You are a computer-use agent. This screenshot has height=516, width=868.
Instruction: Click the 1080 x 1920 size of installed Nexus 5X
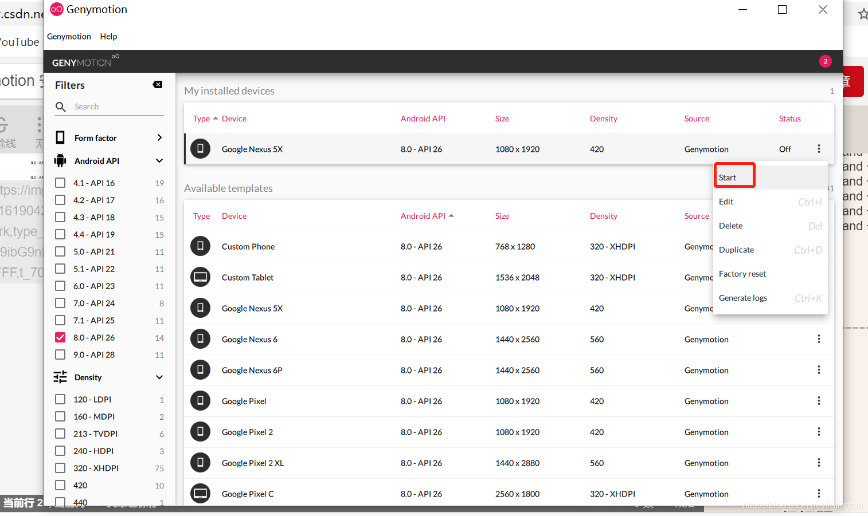(x=517, y=149)
